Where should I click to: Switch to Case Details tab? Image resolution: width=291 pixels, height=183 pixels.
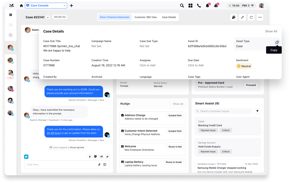pyautogui.click(x=169, y=17)
